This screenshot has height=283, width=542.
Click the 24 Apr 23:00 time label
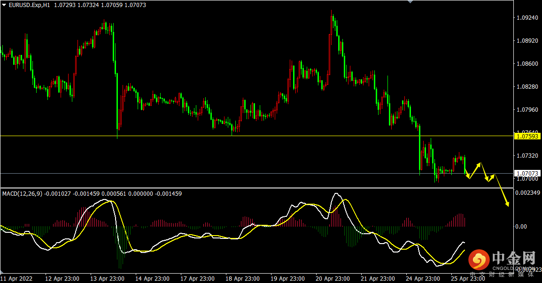tap(423, 278)
